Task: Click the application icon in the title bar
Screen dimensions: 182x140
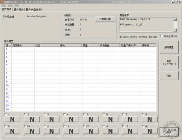Action: (2, 2)
